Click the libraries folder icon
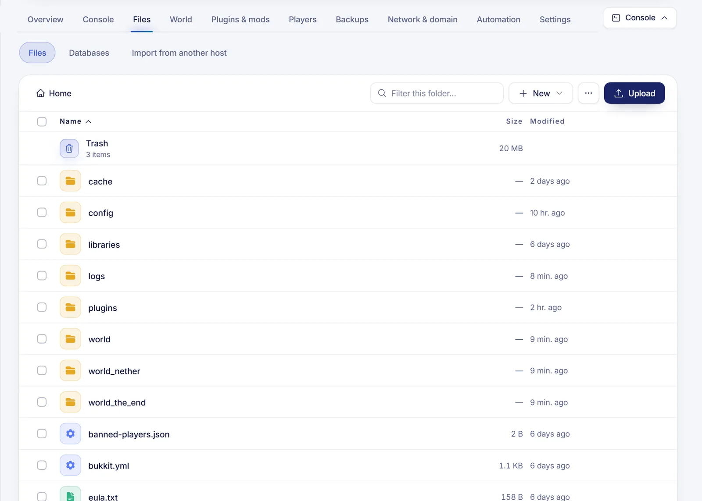 tap(70, 244)
